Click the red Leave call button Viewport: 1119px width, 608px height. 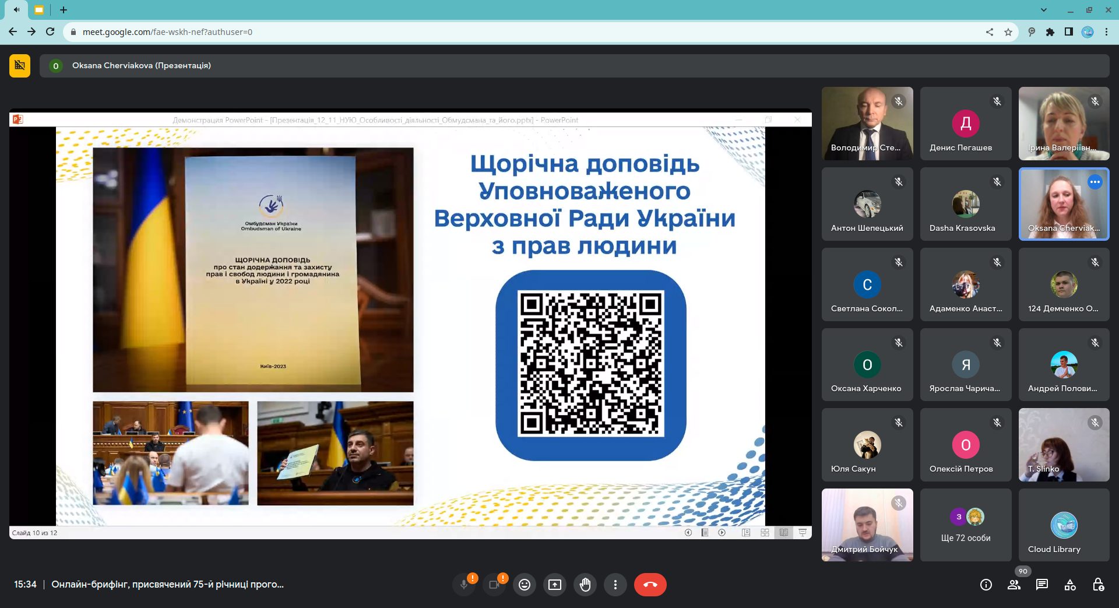point(650,585)
